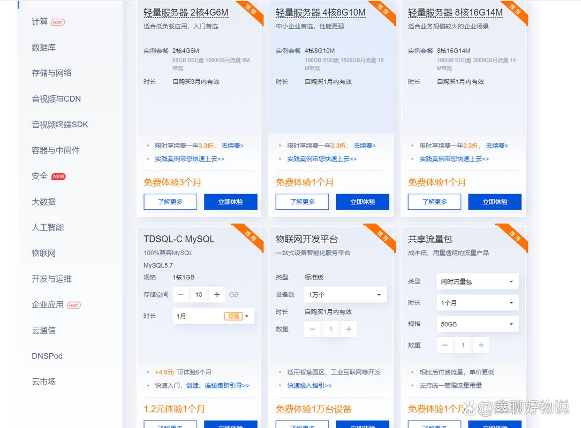Click 立即体验 for 轻量服务器 8核16G14M
Image resolution: width=581 pixels, height=428 pixels.
tap(495, 202)
